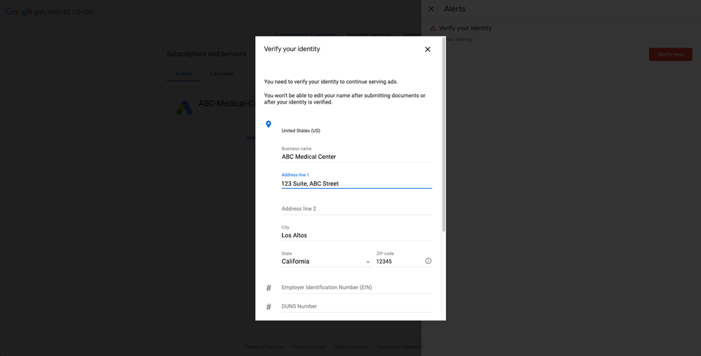Open the Privacy Policy link
The width and height of the screenshot is (701, 356).
(308, 347)
